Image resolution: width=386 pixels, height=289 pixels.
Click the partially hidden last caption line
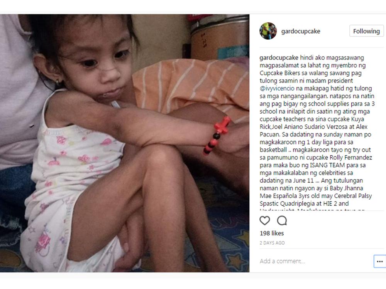(312, 210)
